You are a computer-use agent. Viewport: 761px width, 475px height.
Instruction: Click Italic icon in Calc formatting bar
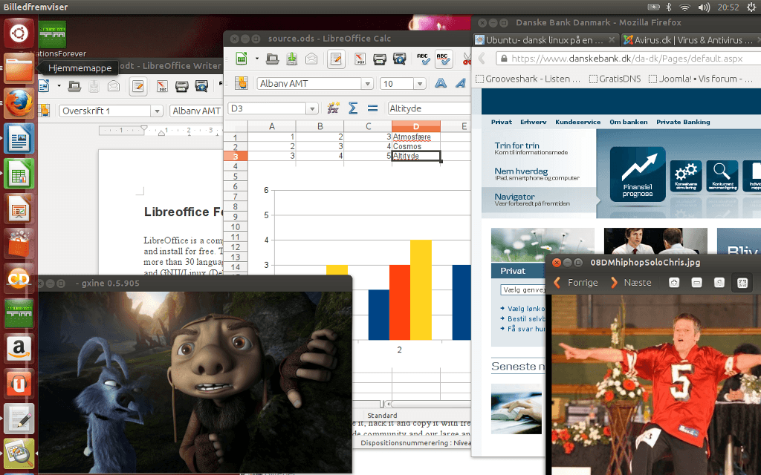461,83
